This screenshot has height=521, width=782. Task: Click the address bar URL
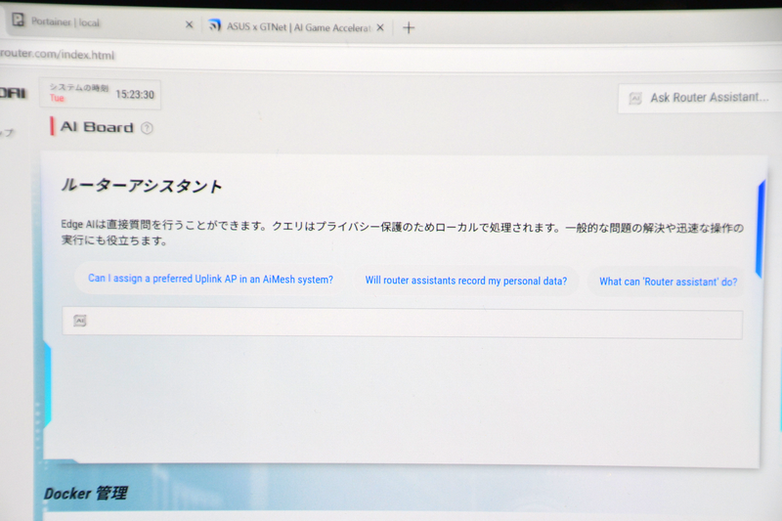pos(58,54)
